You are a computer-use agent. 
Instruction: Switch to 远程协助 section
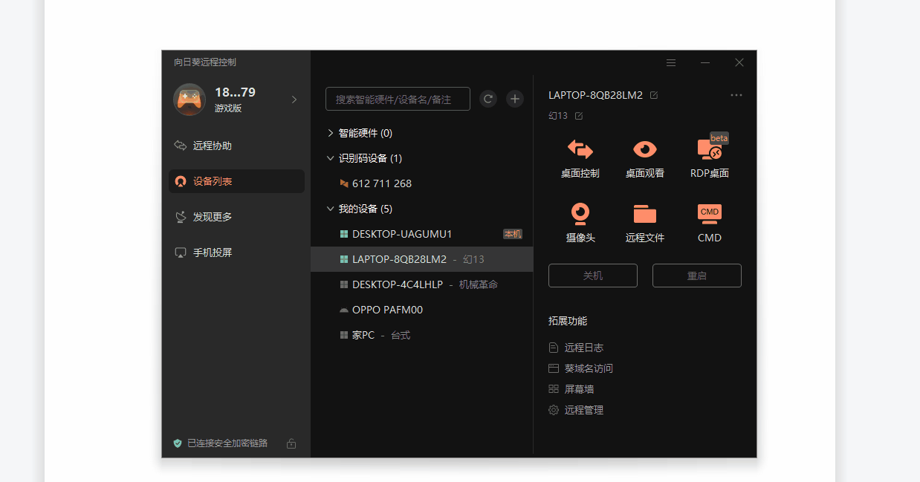click(236, 146)
